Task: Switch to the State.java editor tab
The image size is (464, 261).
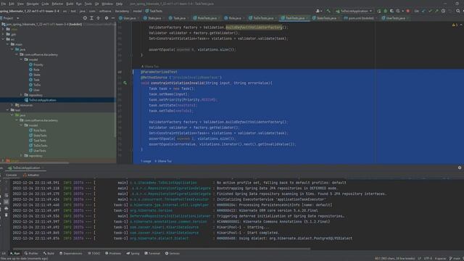Action: click(153, 18)
